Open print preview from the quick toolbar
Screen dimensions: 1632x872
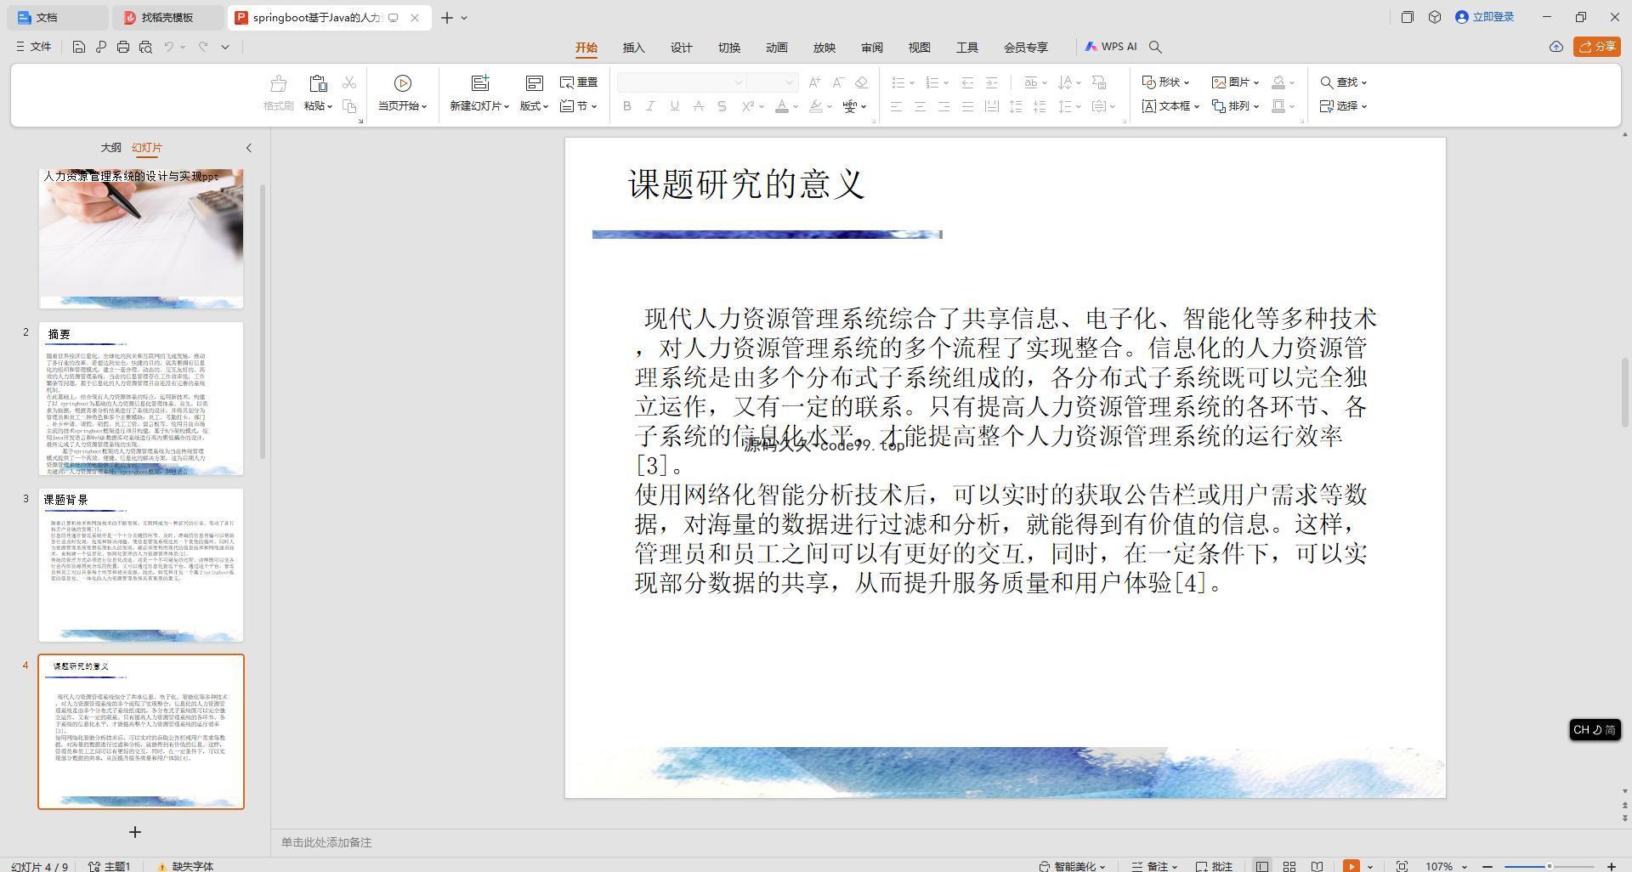[145, 47]
